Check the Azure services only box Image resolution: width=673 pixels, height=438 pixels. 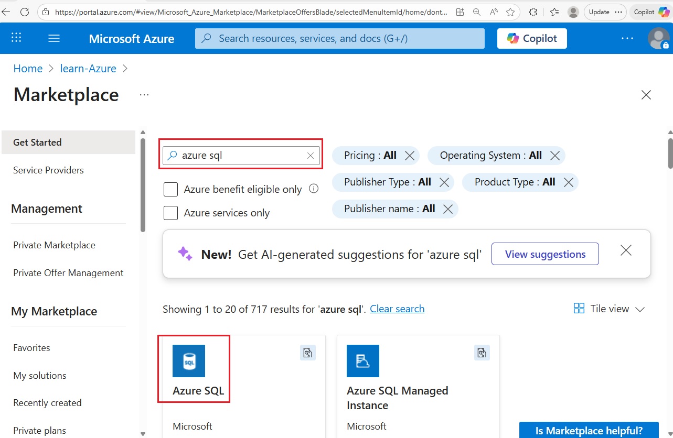pos(170,213)
